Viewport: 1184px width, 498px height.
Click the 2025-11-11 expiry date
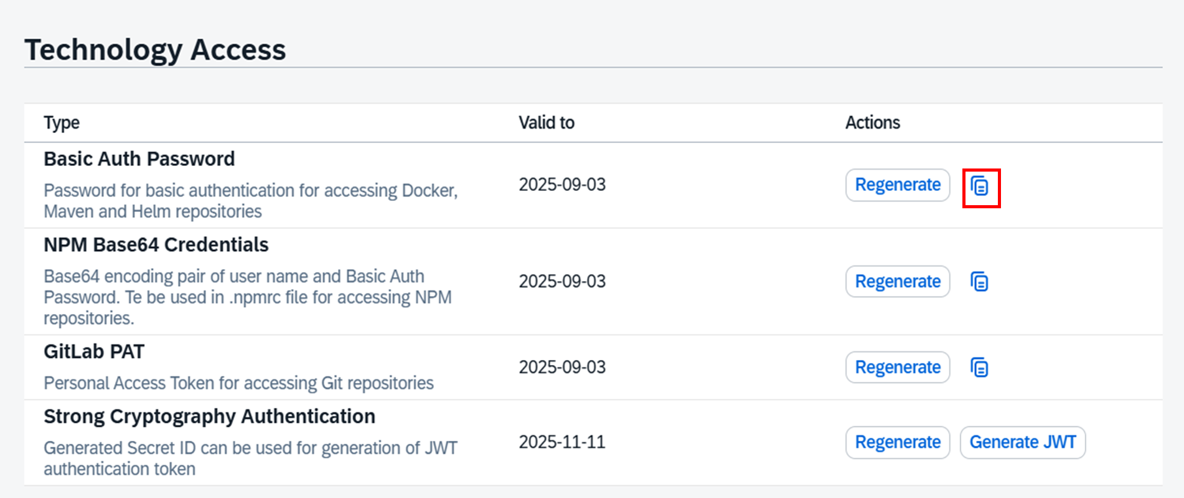click(562, 442)
